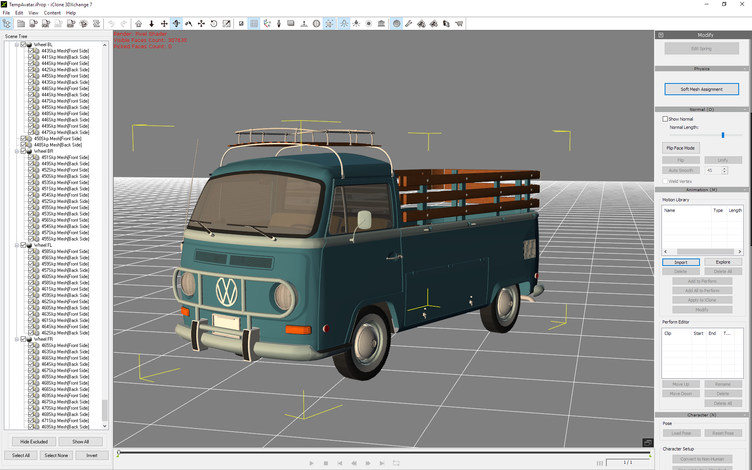Image resolution: width=752 pixels, height=470 pixels.
Task: Click the museum building icon
Action: coord(381,24)
